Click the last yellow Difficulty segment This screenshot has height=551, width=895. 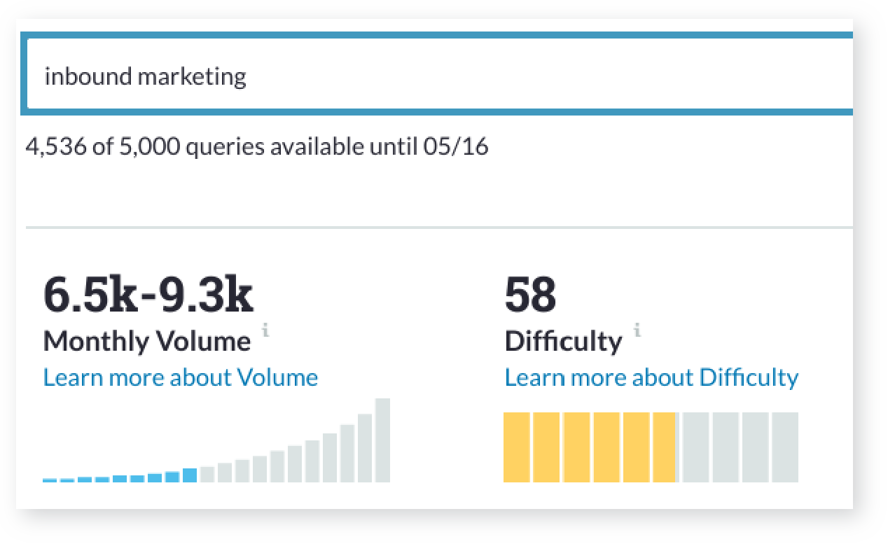[x=663, y=447]
